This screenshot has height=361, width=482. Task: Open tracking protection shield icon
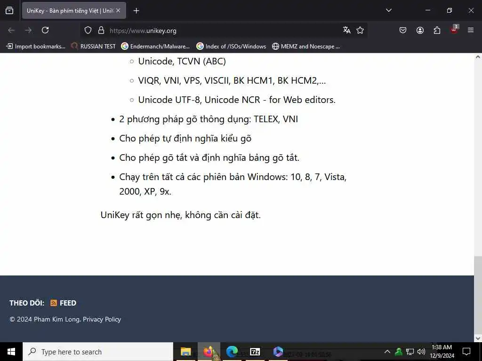point(88,31)
